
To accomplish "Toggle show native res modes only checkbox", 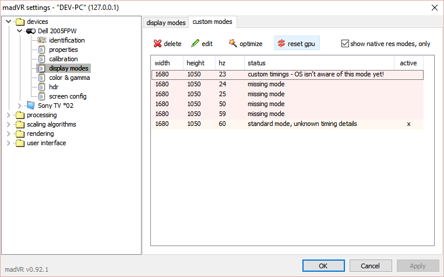I will pyautogui.click(x=345, y=44).
